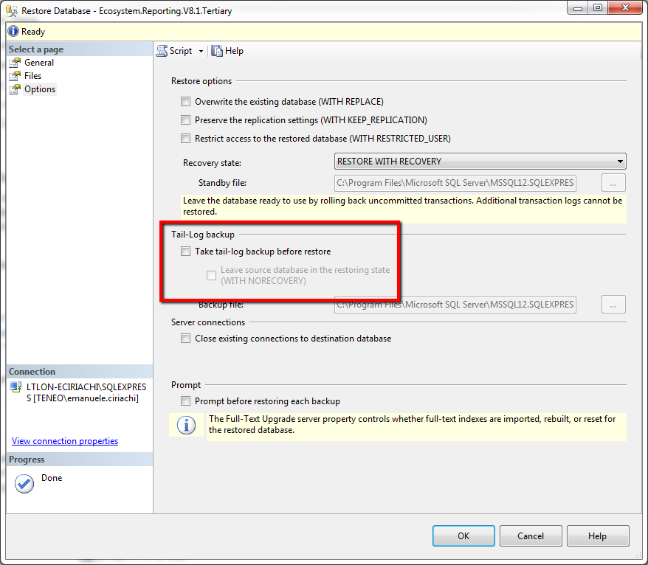Image resolution: width=648 pixels, height=565 pixels.
Task: Tick Restrict access to the restored database
Action: (x=185, y=139)
